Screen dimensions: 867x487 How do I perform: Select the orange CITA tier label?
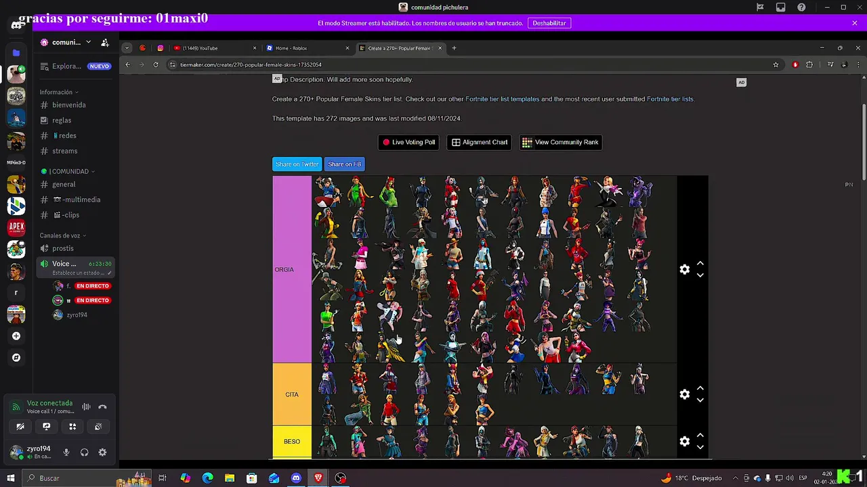pyautogui.click(x=292, y=394)
